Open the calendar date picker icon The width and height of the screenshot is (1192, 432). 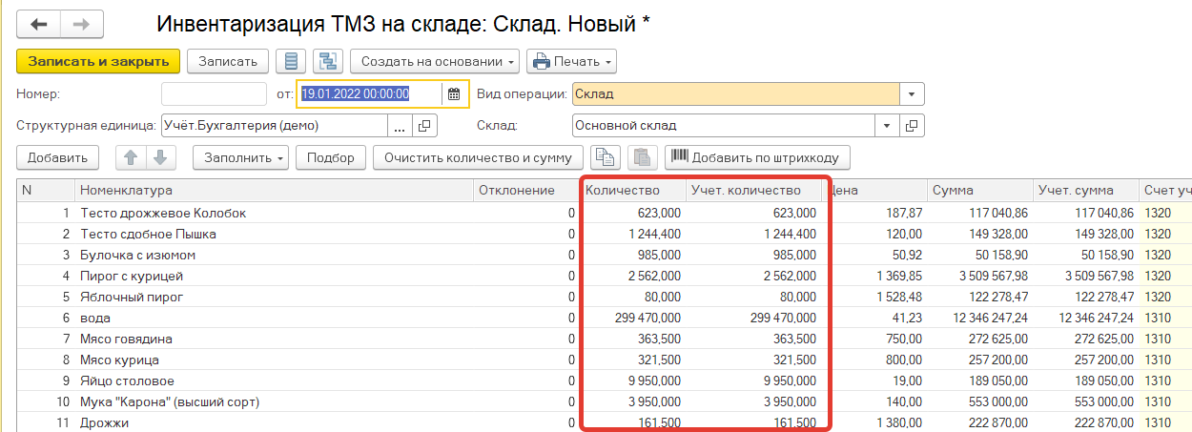click(x=454, y=93)
